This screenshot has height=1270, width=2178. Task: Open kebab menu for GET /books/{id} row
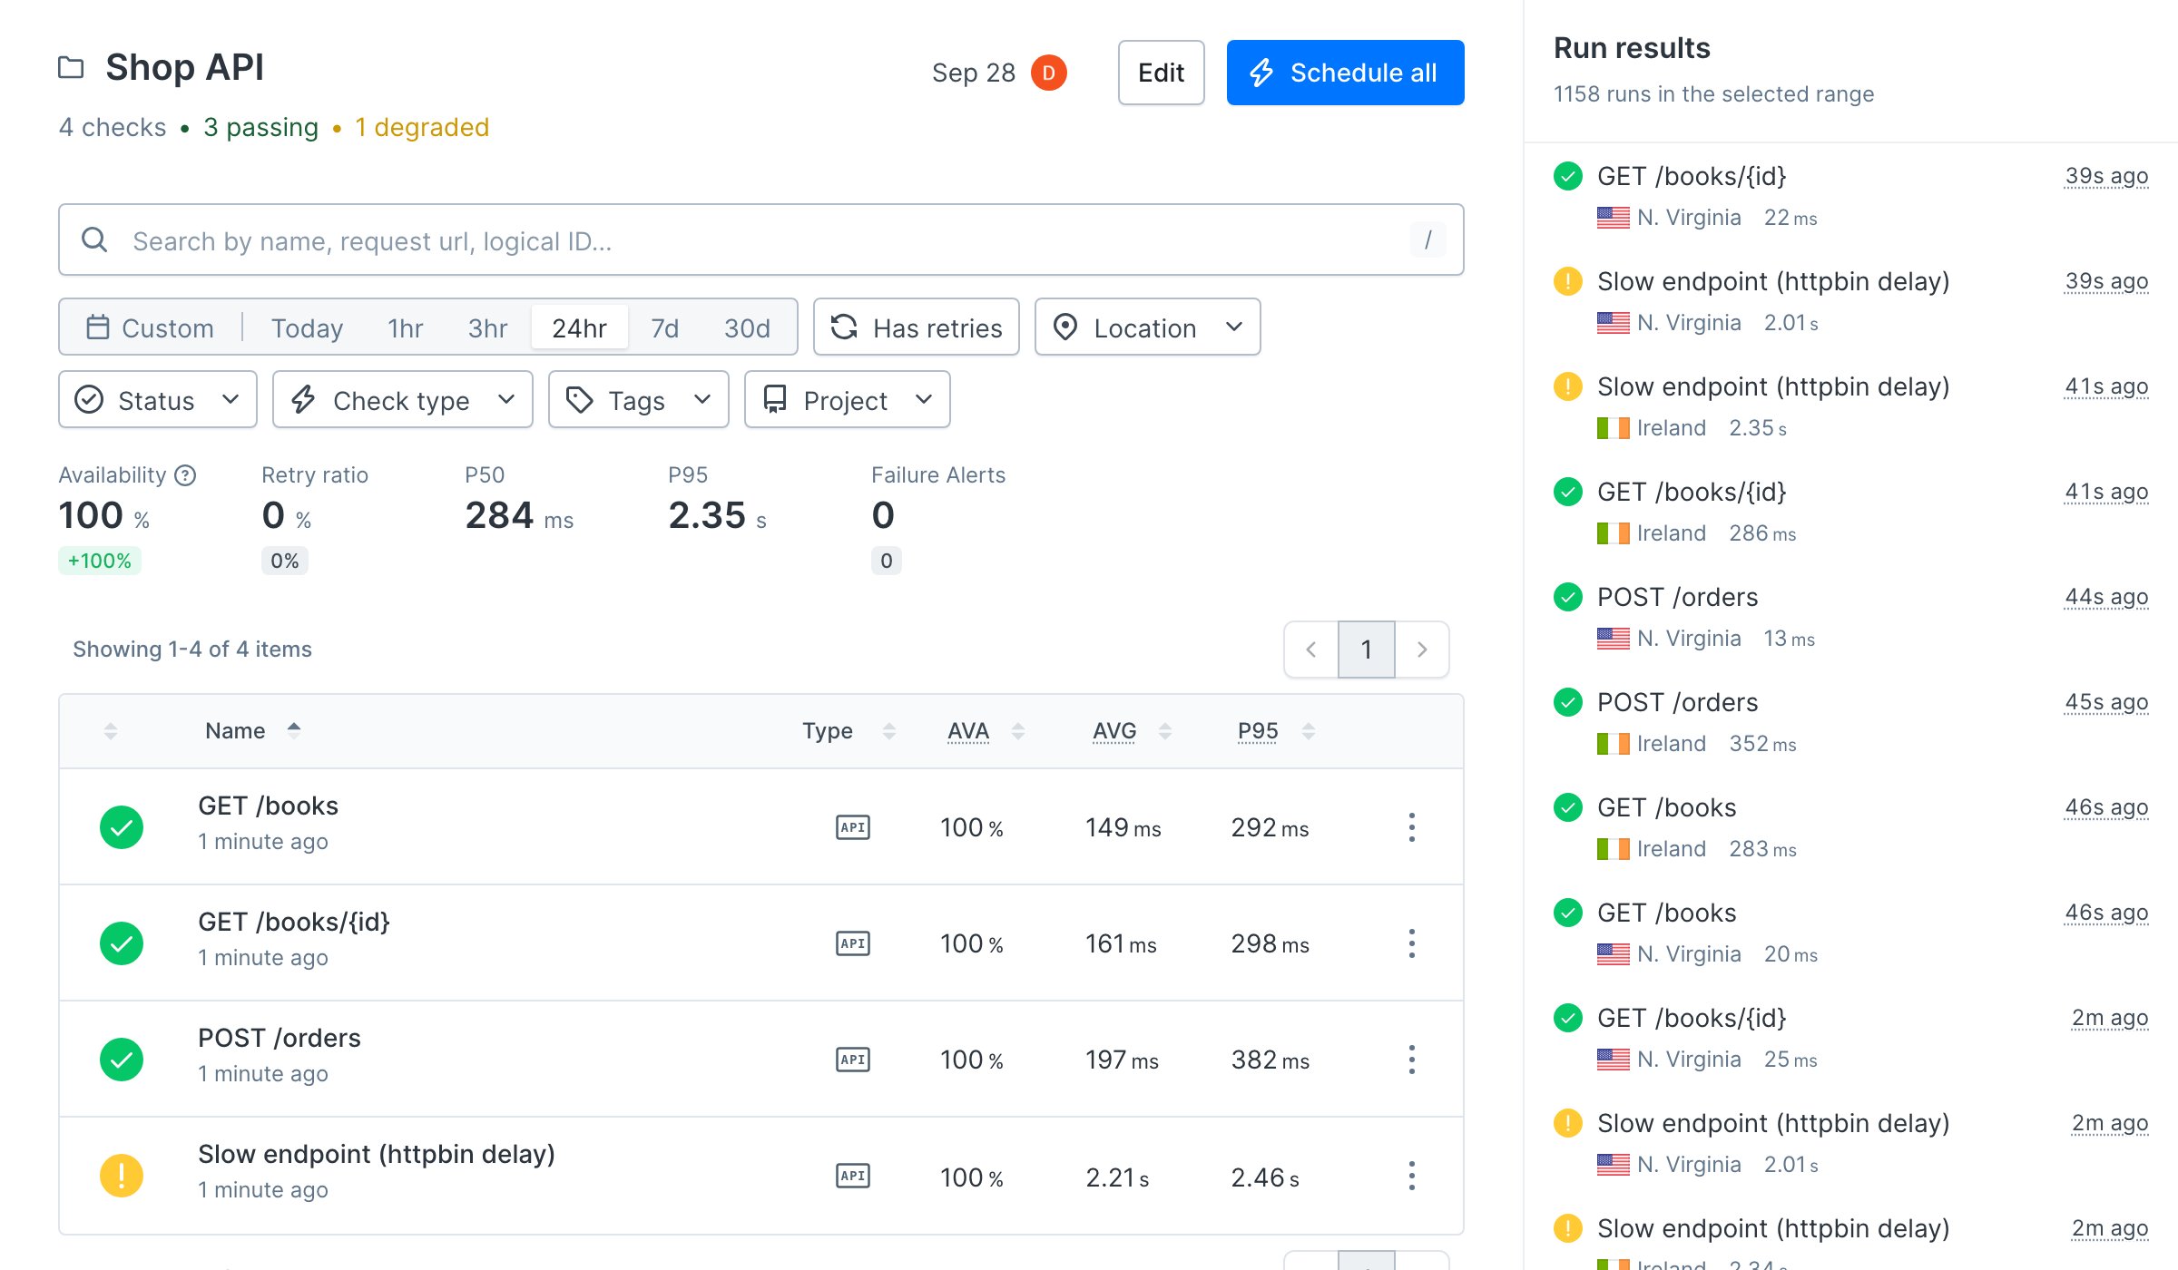coord(1411,943)
